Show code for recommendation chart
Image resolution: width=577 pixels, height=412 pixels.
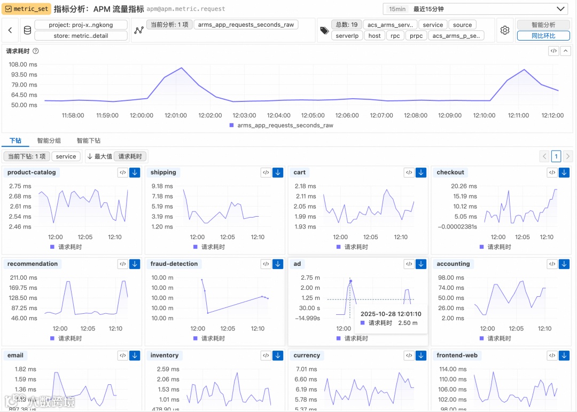[123, 264]
